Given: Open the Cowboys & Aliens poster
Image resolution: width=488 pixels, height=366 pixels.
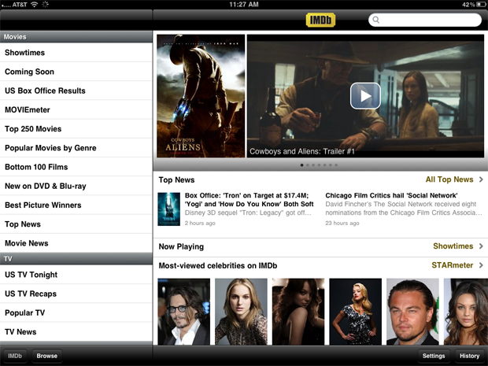Looking at the screenshot, I should [201, 96].
